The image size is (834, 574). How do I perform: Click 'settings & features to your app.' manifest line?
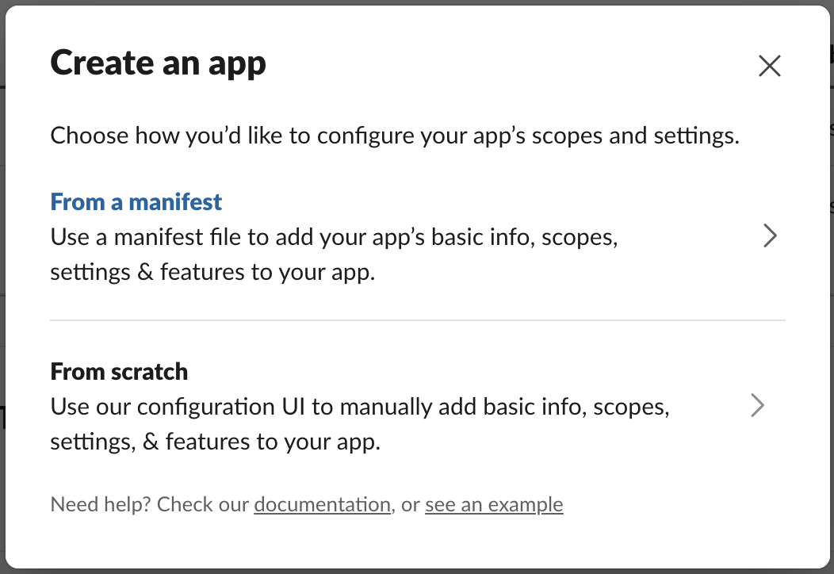[x=212, y=272]
